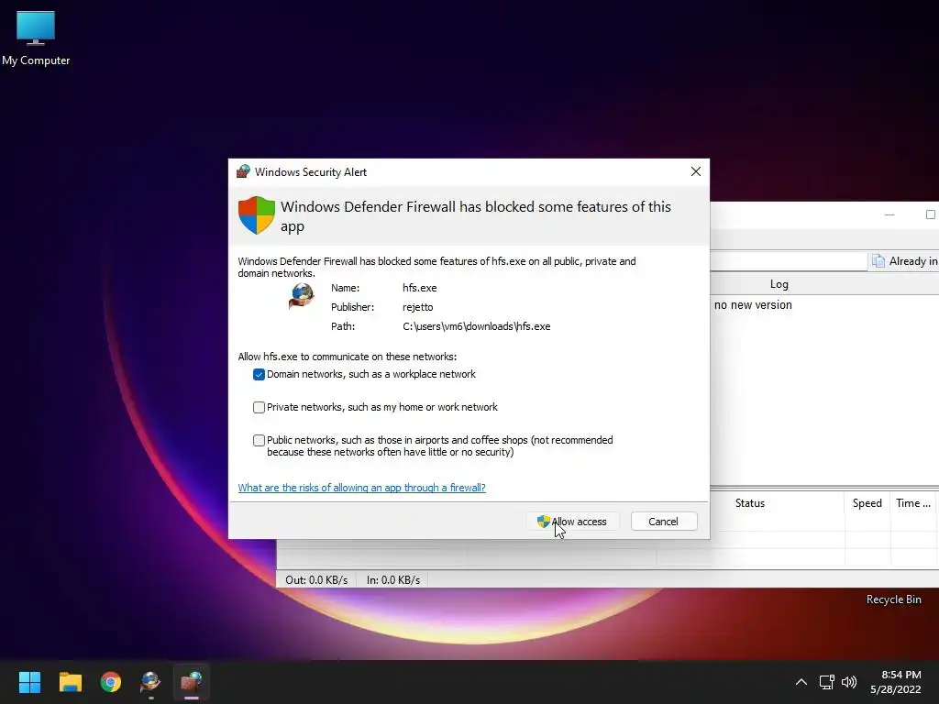Click the publisher name rejetto

coord(418,307)
